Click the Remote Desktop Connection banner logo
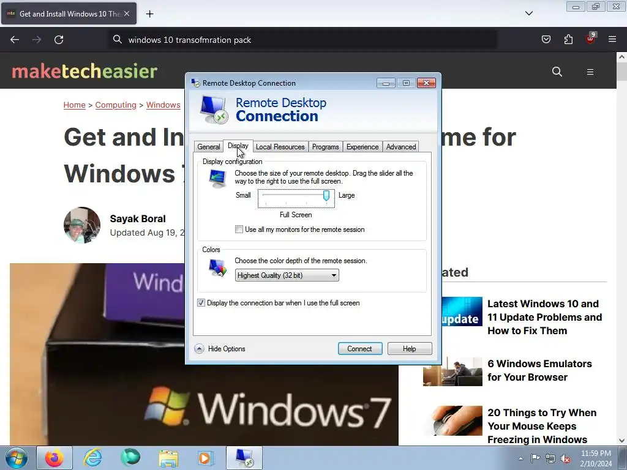The image size is (627, 470). click(x=214, y=110)
